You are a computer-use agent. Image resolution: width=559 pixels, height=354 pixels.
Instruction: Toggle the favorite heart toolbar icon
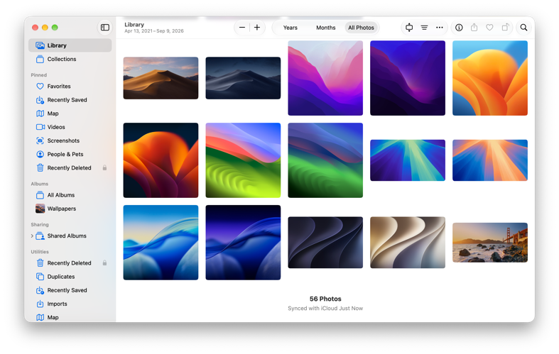pyautogui.click(x=489, y=28)
